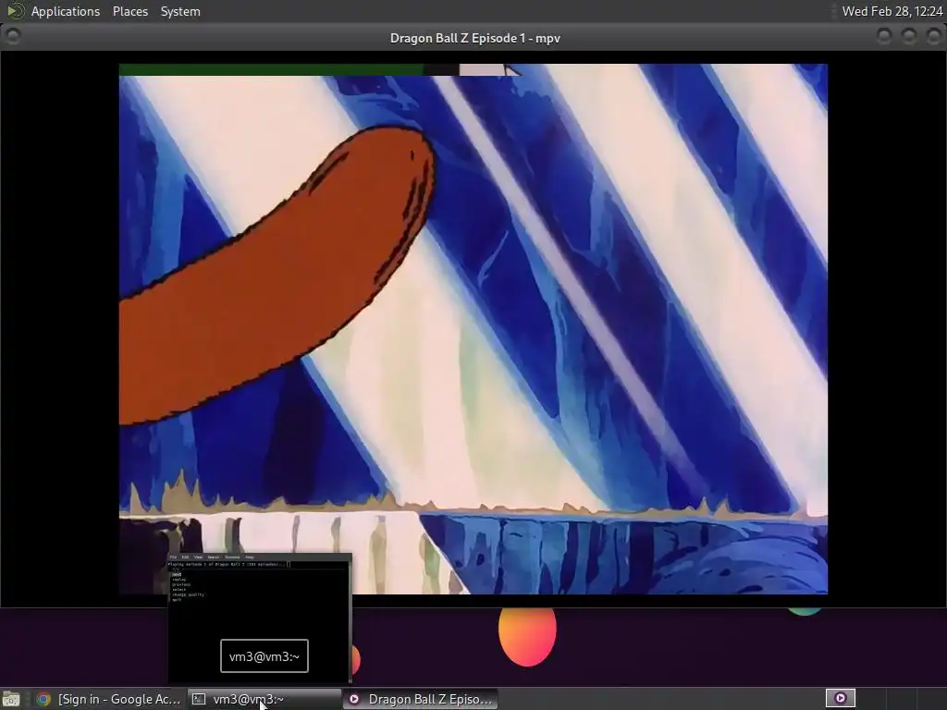Click the Show Desktop icon in taskbar
This screenshot has width=947, height=710.
tap(11, 699)
